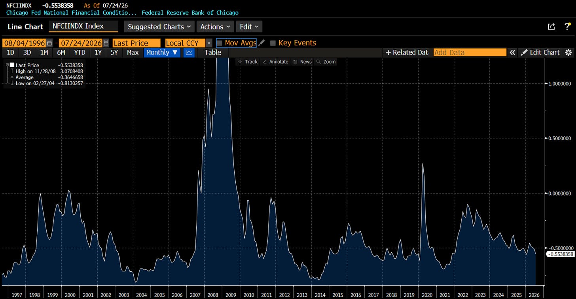The height and width of the screenshot is (299, 576).
Task: Select the Max time range
Action: click(x=133, y=53)
